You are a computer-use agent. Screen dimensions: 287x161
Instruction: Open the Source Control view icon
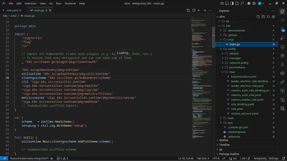282,30
